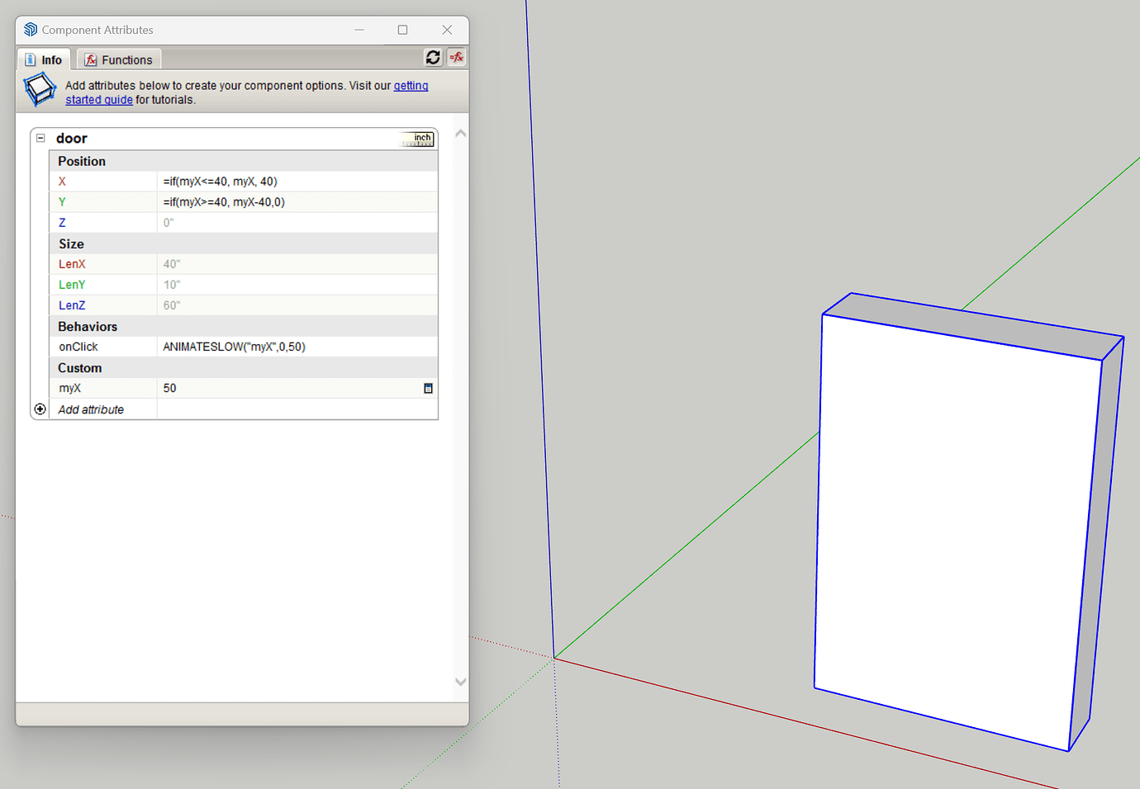Click the scrollbar down arrow
The height and width of the screenshot is (789, 1140).
point(460,682)
